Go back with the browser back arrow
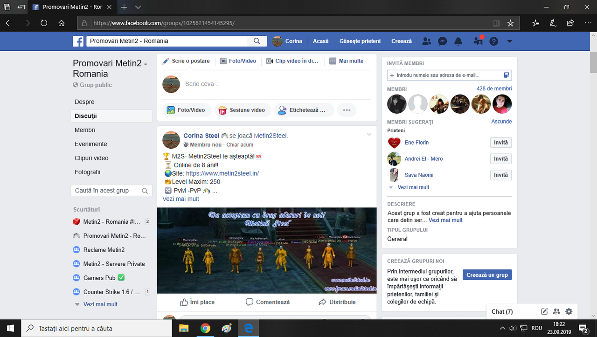Screen dimensions: 597x337 coord(9,23)
